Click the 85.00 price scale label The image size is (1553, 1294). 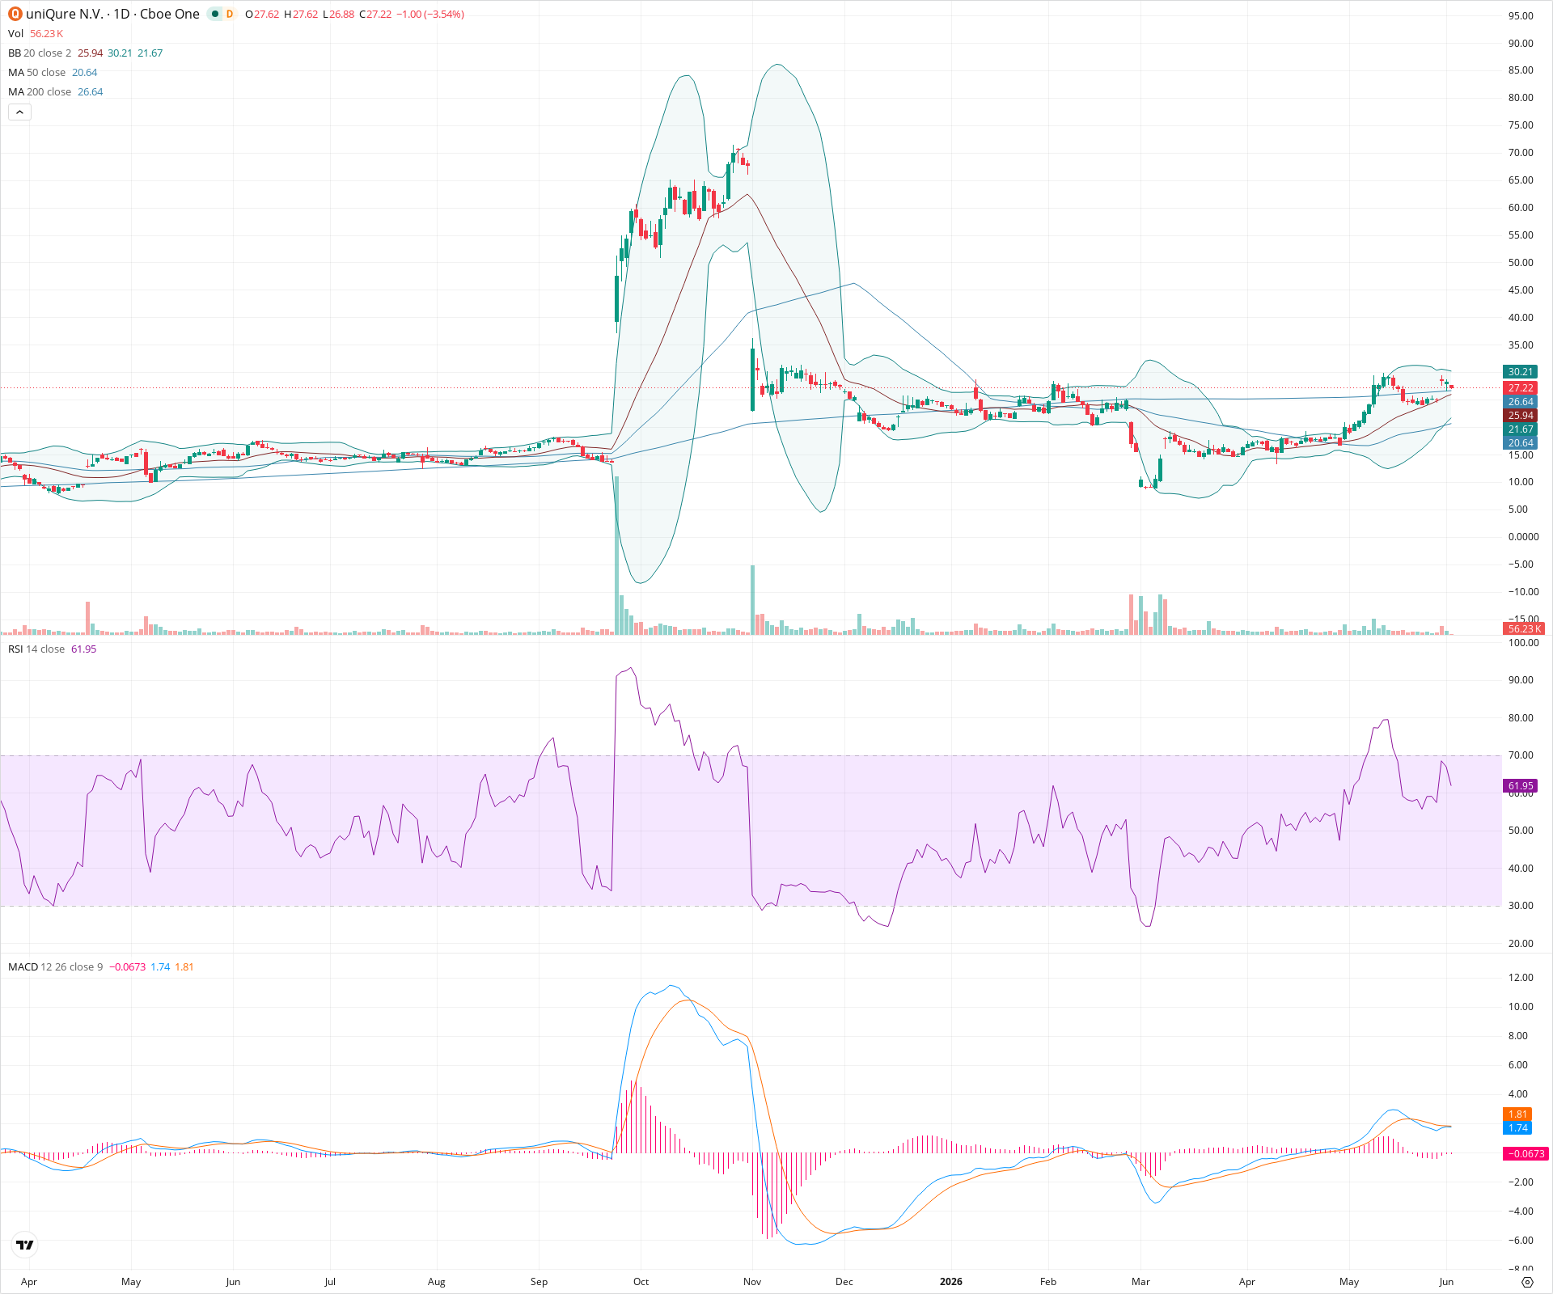point(1521,70)
